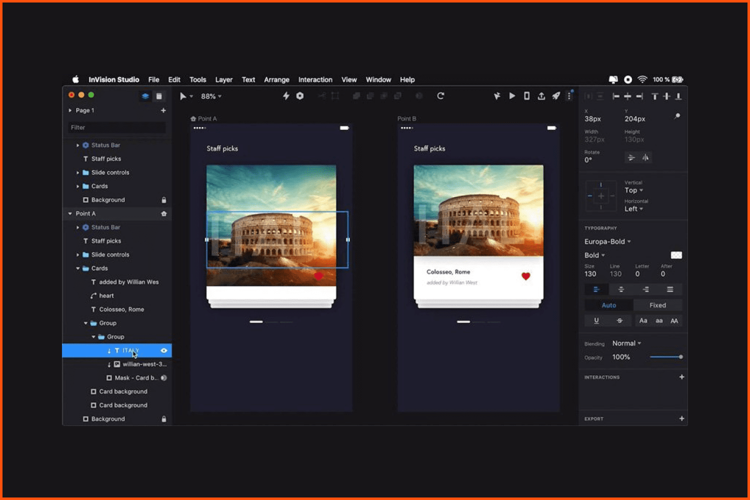Image resolution: width=750 pixels, height=500 pixels.
Task: Align selection to top edge
Action: pos(654,96)
